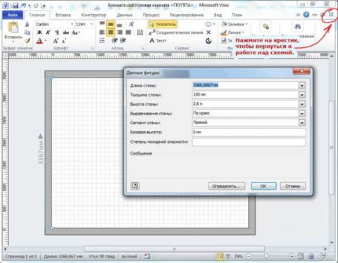The width and height of the screenshot is (338, 263).
Task: Click the Cut scissors icon
Action: point(27,24)
